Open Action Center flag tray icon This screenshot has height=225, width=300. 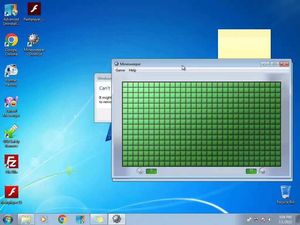click(x=263, y=219)
